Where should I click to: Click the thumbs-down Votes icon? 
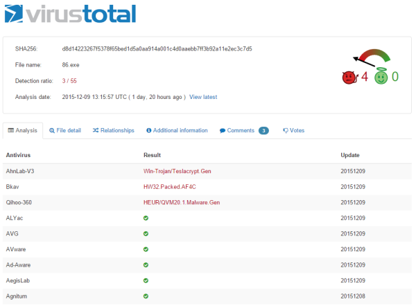[286, 131]
